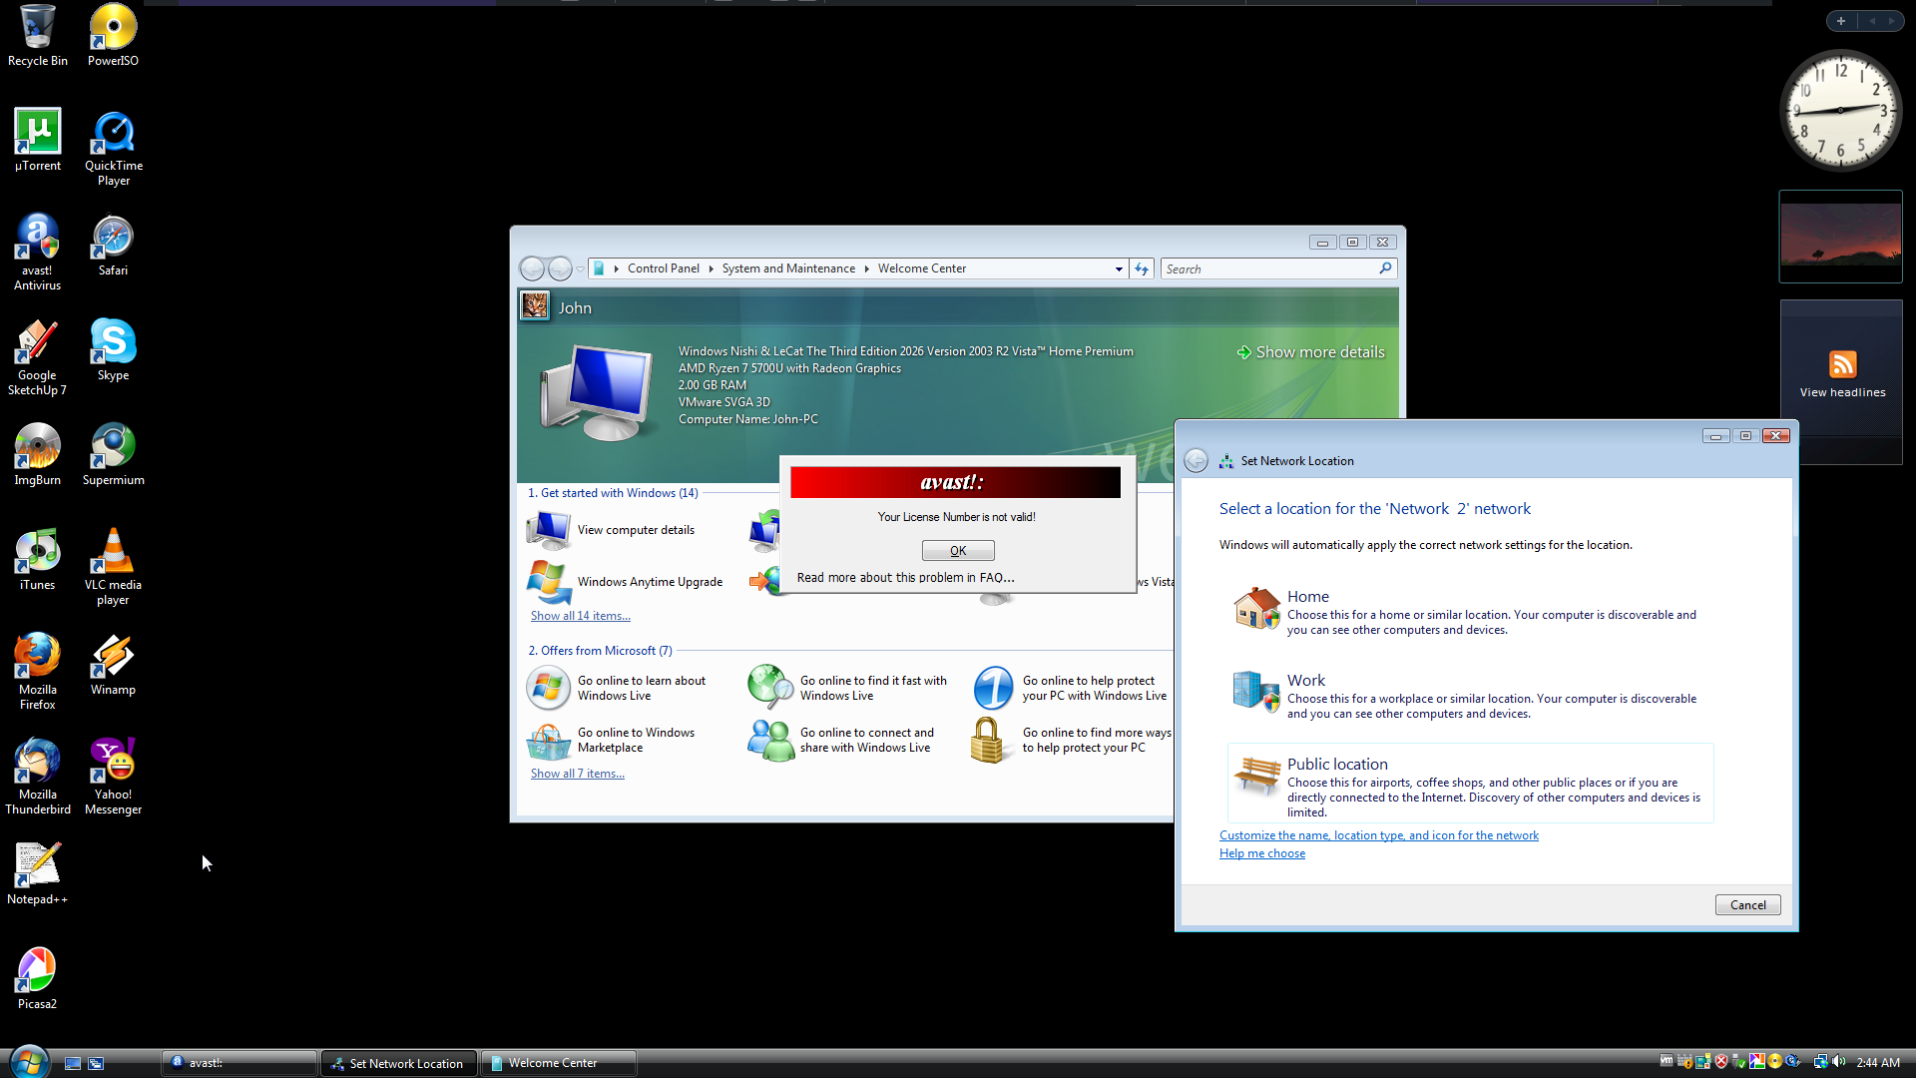Viewport: 1916px width, 1078px height.
Task: Select the Mozilla Thunderbird desktop shortcut
Action: (38, 777)
